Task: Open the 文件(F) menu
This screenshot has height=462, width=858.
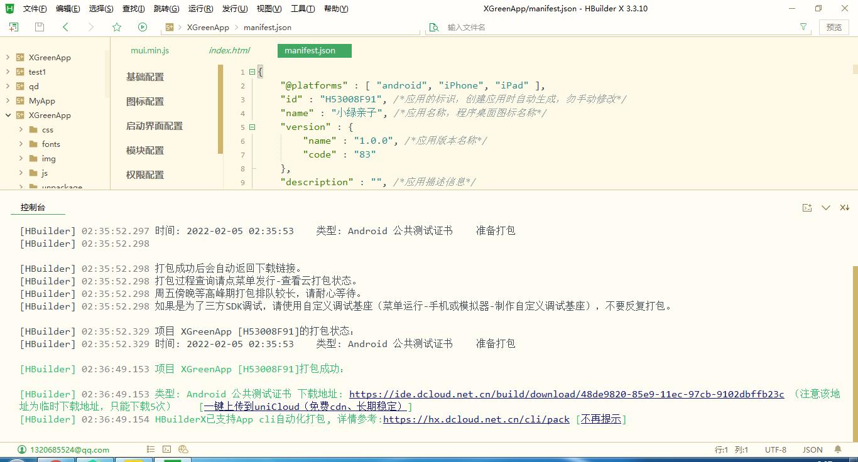Action: (35, 9)
